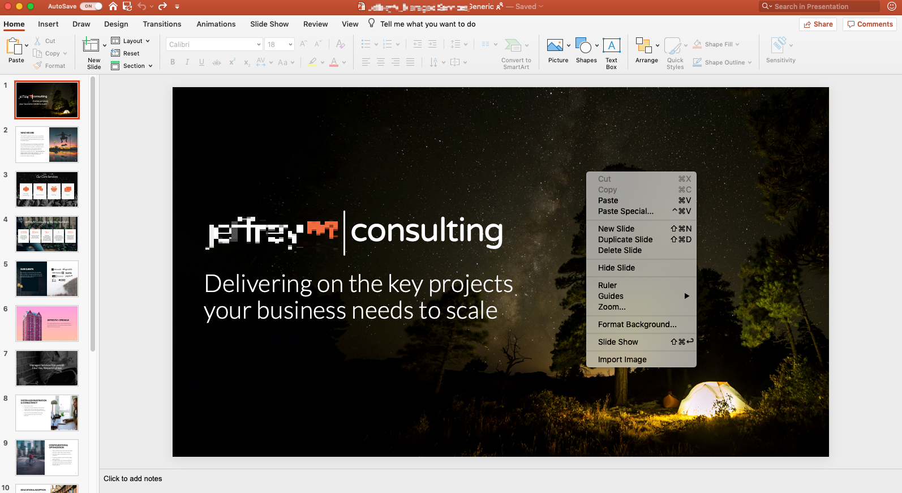This screenshot has width=902, height=493.
Task: Click the font color button
Action: 334,62
